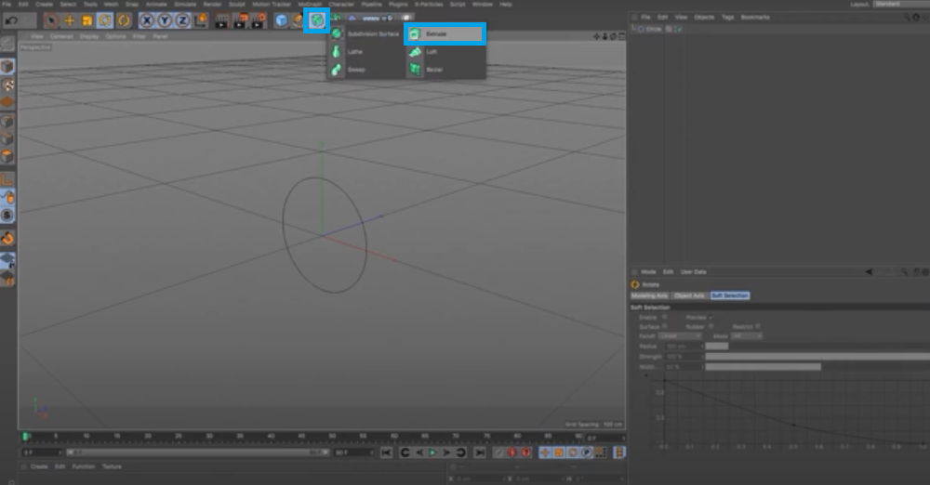Open Attributes manager Mode menu

point(648,272)
